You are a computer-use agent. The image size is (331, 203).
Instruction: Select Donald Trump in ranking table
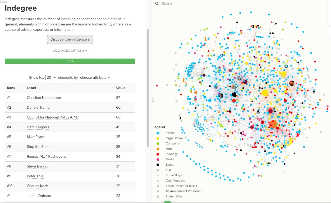coord(38,108)
